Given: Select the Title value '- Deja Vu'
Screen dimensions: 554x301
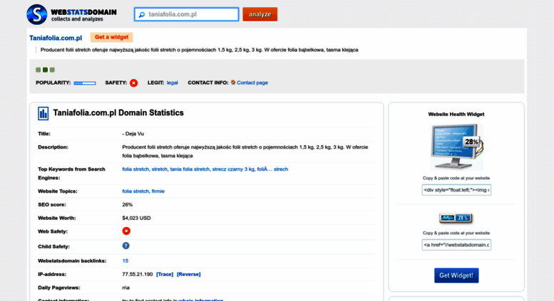Looking at the screenshot, I should [133, 134].
